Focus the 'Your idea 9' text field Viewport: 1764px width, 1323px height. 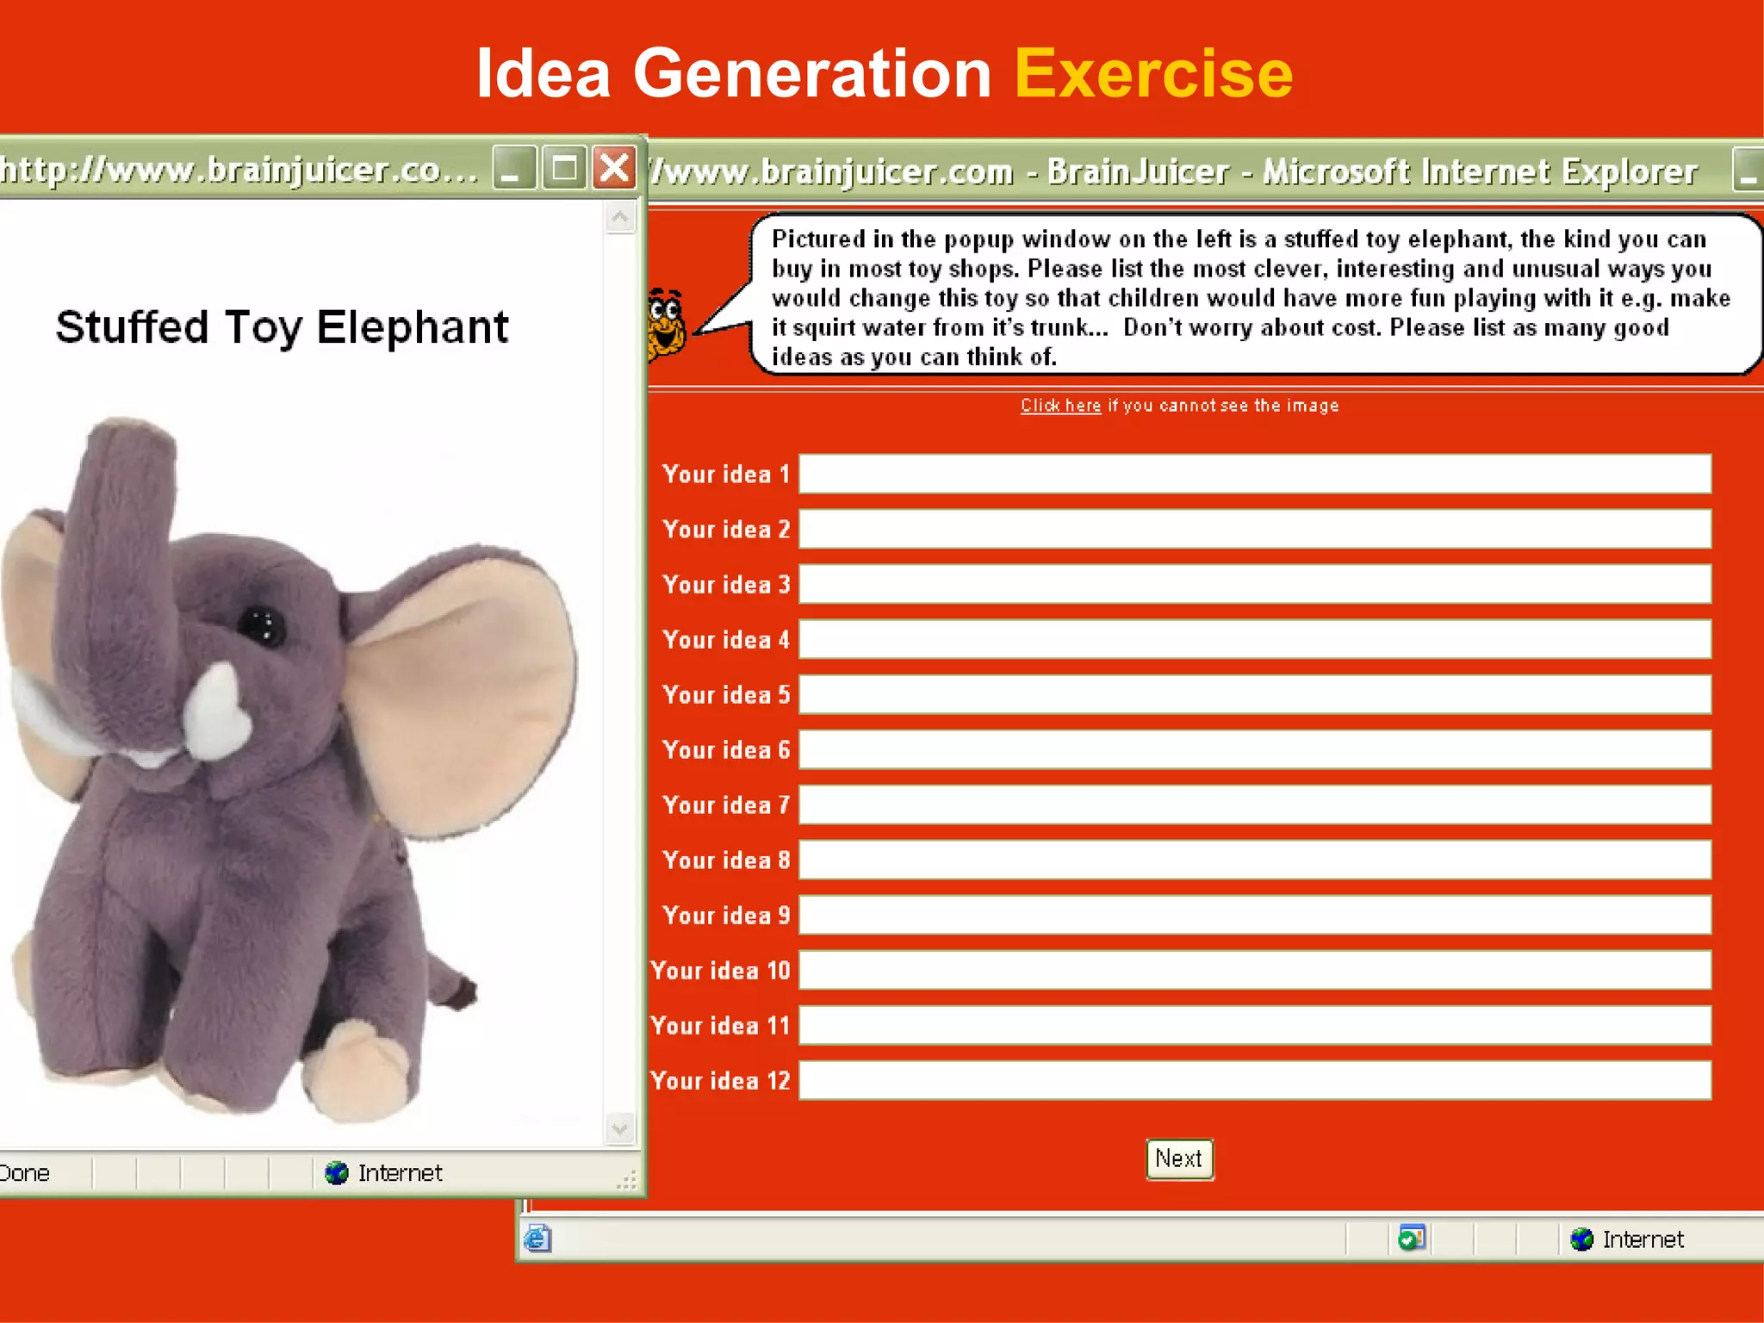click(x=1255, y=915)
